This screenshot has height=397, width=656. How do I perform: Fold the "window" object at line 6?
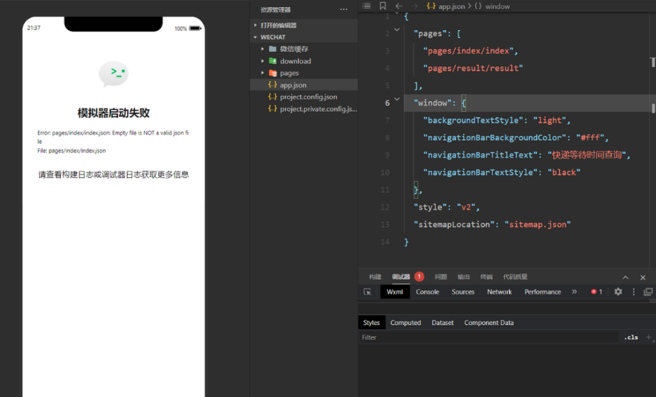[397, 99]
